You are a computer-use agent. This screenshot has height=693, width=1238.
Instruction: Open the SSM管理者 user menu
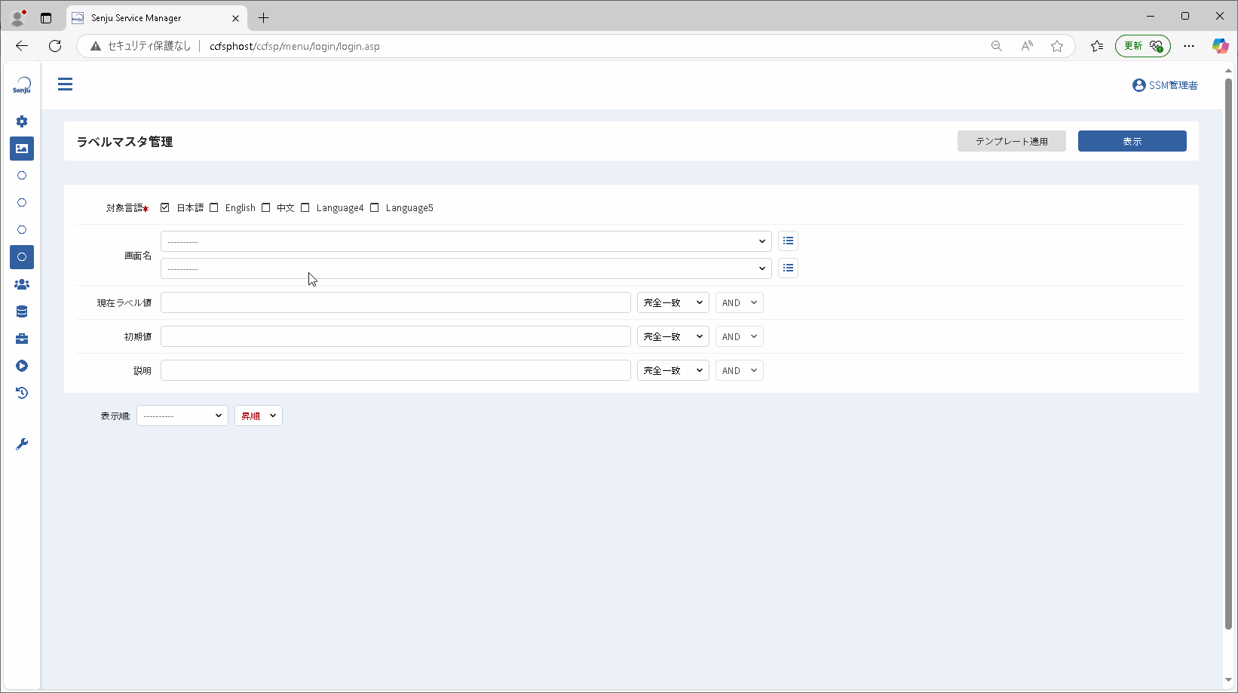click(x=1165, y=85)
